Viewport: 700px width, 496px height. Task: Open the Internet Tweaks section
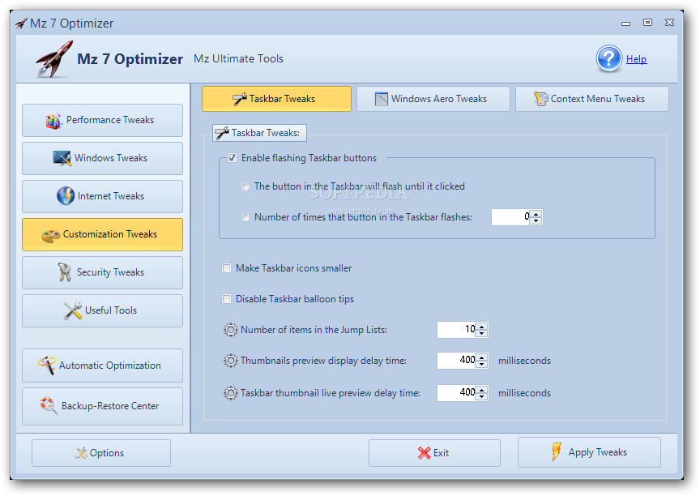pyautogui.click(x=102, y=196)
